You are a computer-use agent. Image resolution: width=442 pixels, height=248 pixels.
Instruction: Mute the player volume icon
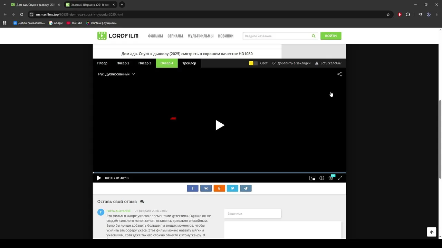[321, 178]
